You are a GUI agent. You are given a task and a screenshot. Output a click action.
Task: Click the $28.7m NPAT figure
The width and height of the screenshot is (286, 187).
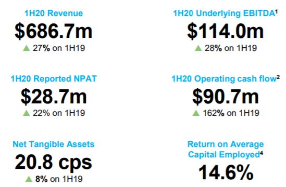[54, 97]
